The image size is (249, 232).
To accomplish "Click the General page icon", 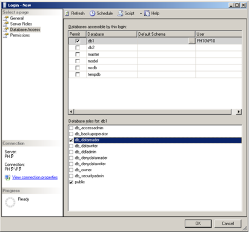I will click(6, 18).
